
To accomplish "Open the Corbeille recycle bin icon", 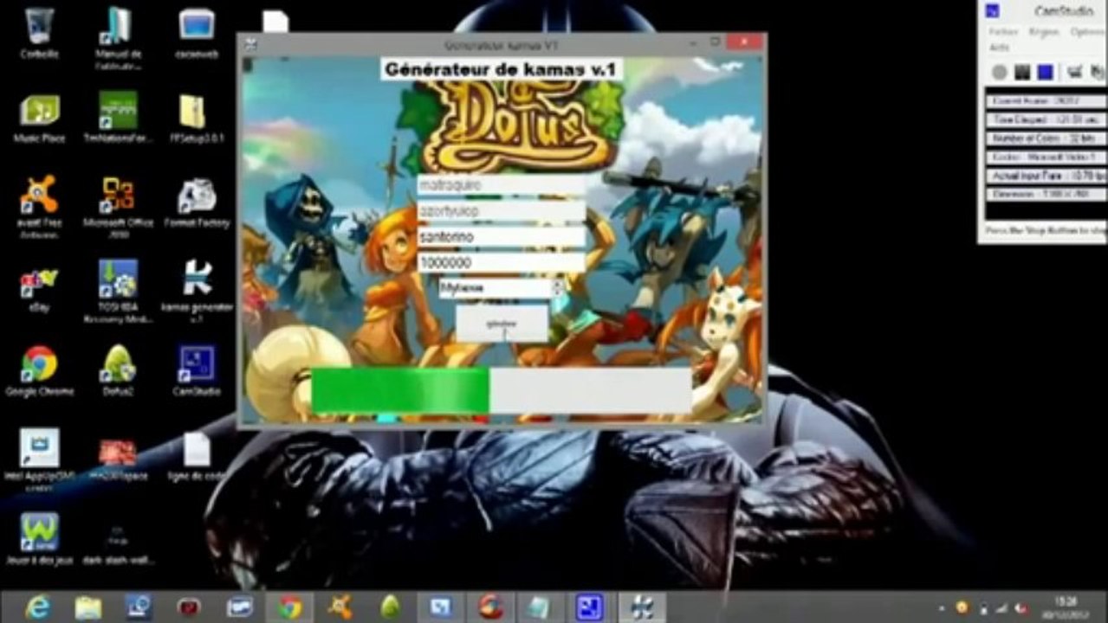I will (40, 35).
